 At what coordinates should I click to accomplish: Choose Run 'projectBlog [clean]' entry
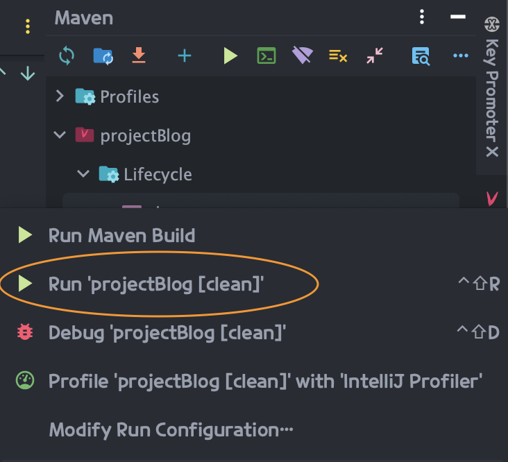(254, 284)
